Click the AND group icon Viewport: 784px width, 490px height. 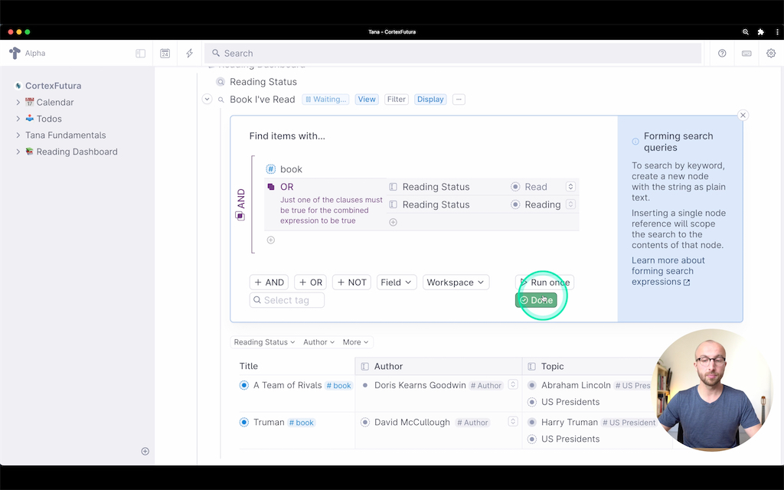[x=240, y=216]
